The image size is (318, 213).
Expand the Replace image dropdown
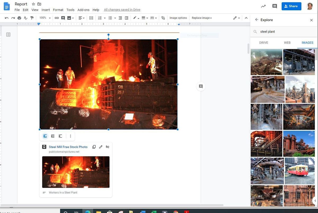click(202, 18)
